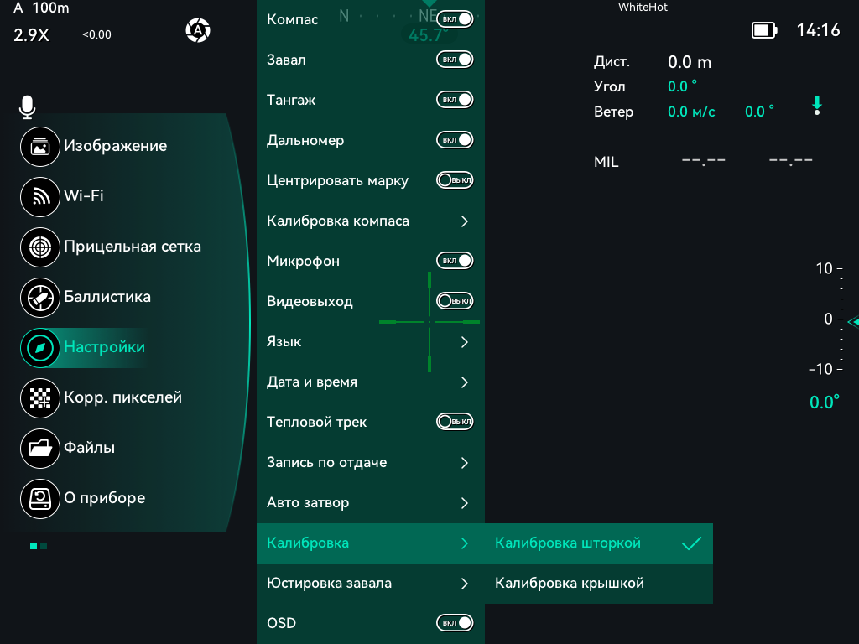Toggle the Завал switch
The height and width of the screenshot is (644, 859).
tap(455, 60)
